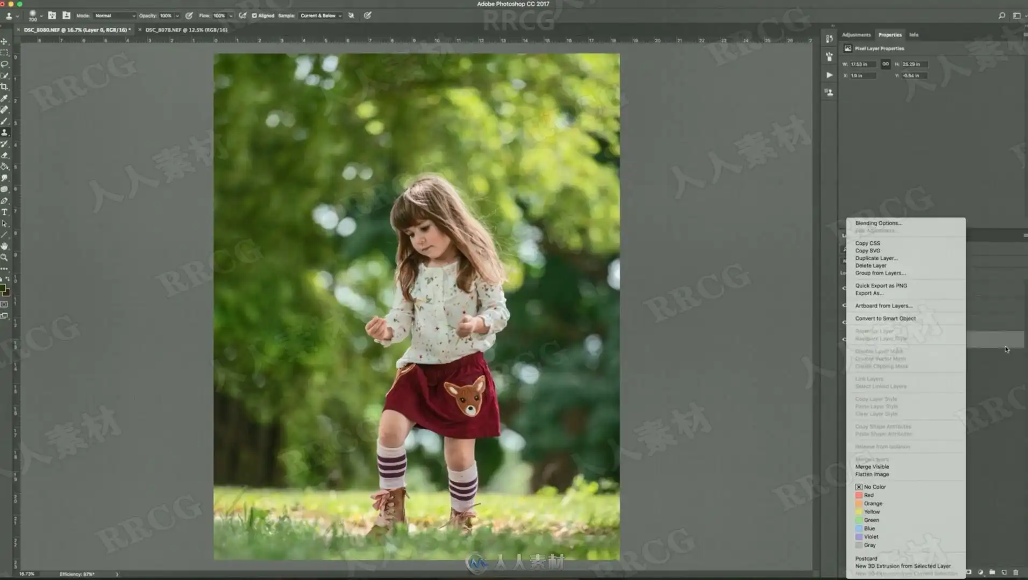Open the Brush Presets panel icon
Screen dimensions: 1028x580
pos(829,56)
